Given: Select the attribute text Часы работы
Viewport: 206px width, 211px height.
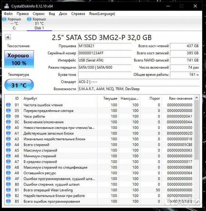Looking at the screenshot, I should coord(34,116).
